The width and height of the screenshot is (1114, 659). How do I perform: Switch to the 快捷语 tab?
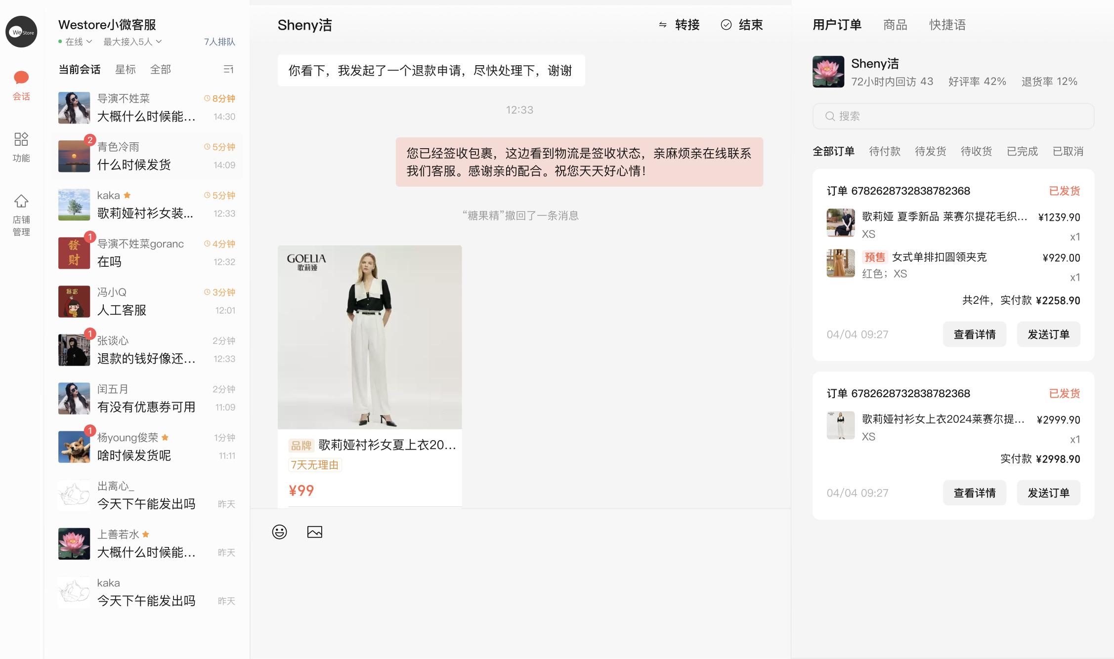coord(947,25)
